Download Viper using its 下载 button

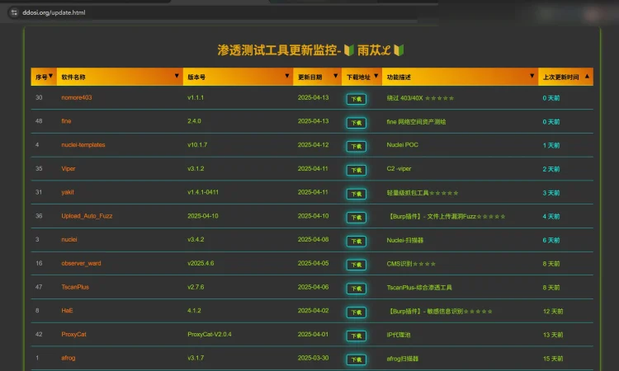356,170
